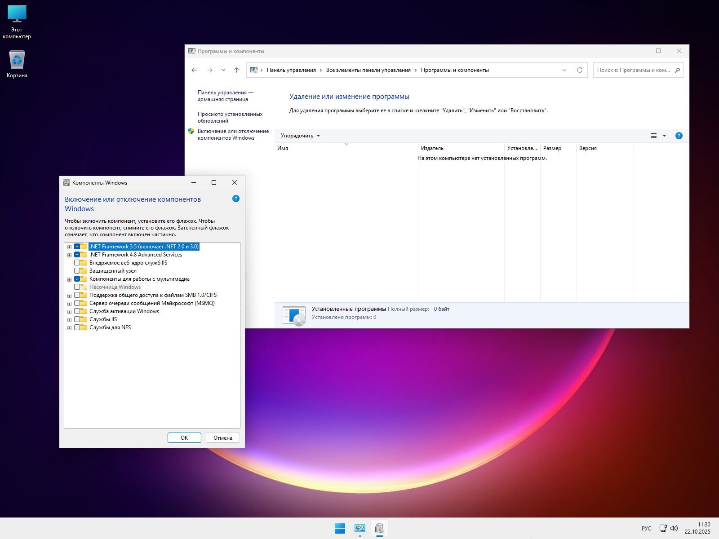Sort the list by Издатель column
Viewport: 719px width, 539px height.
432,148
